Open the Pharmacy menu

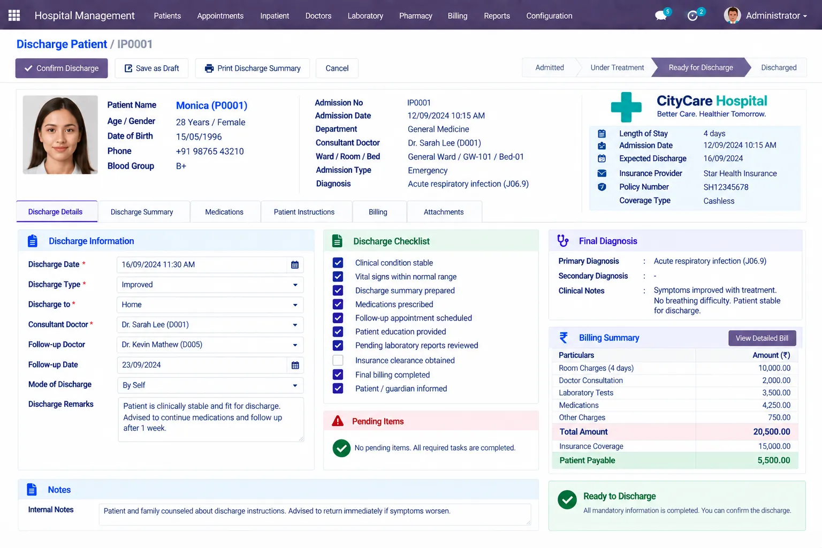(416, 16)
